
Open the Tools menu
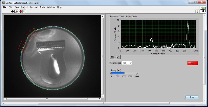(x=42, y=7)
